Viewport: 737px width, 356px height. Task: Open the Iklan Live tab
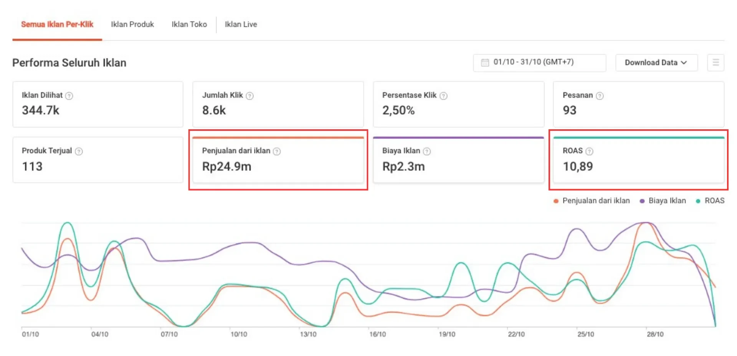[x=241, y=25]
